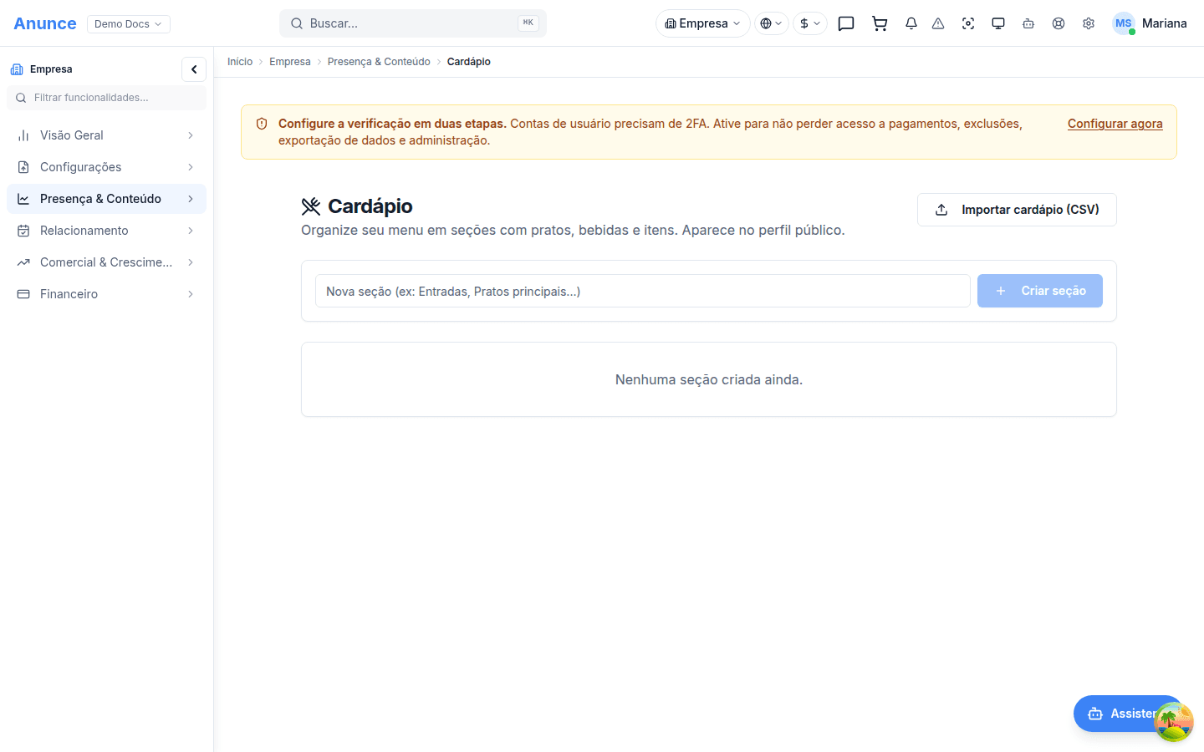Go to Empresa breadcrumb
The width and height of the screenshot is (1204, 752).
pyautogui.click(x=290, y=62)
